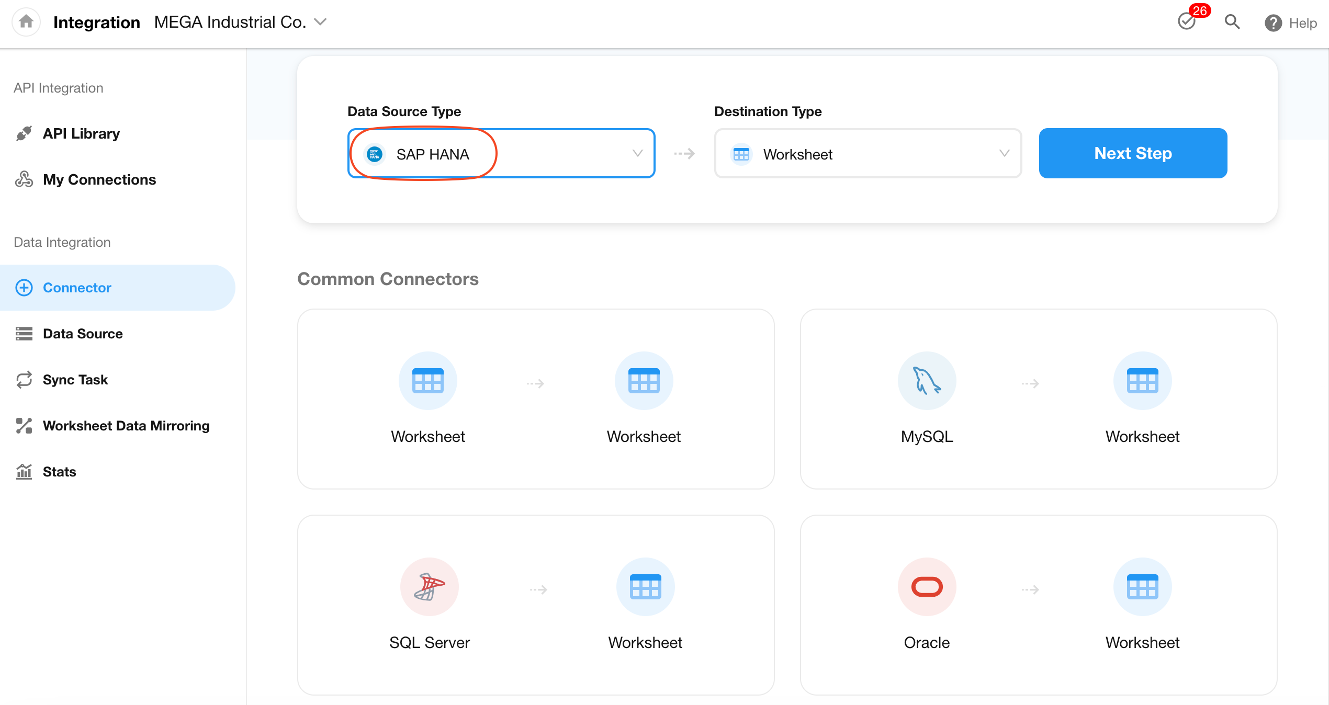This screenshot has height=705, width=1329.
Task: Click the Sync Task refresh icon
Action: click(24, 380)
